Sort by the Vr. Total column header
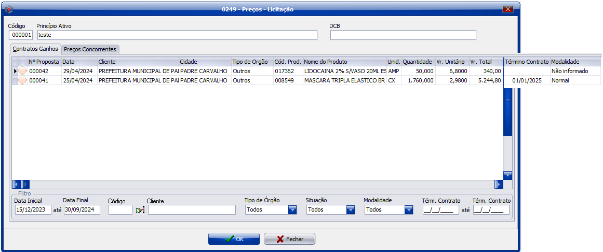The height and width of the screenshot is (252, 603). (x=485, y=62)
